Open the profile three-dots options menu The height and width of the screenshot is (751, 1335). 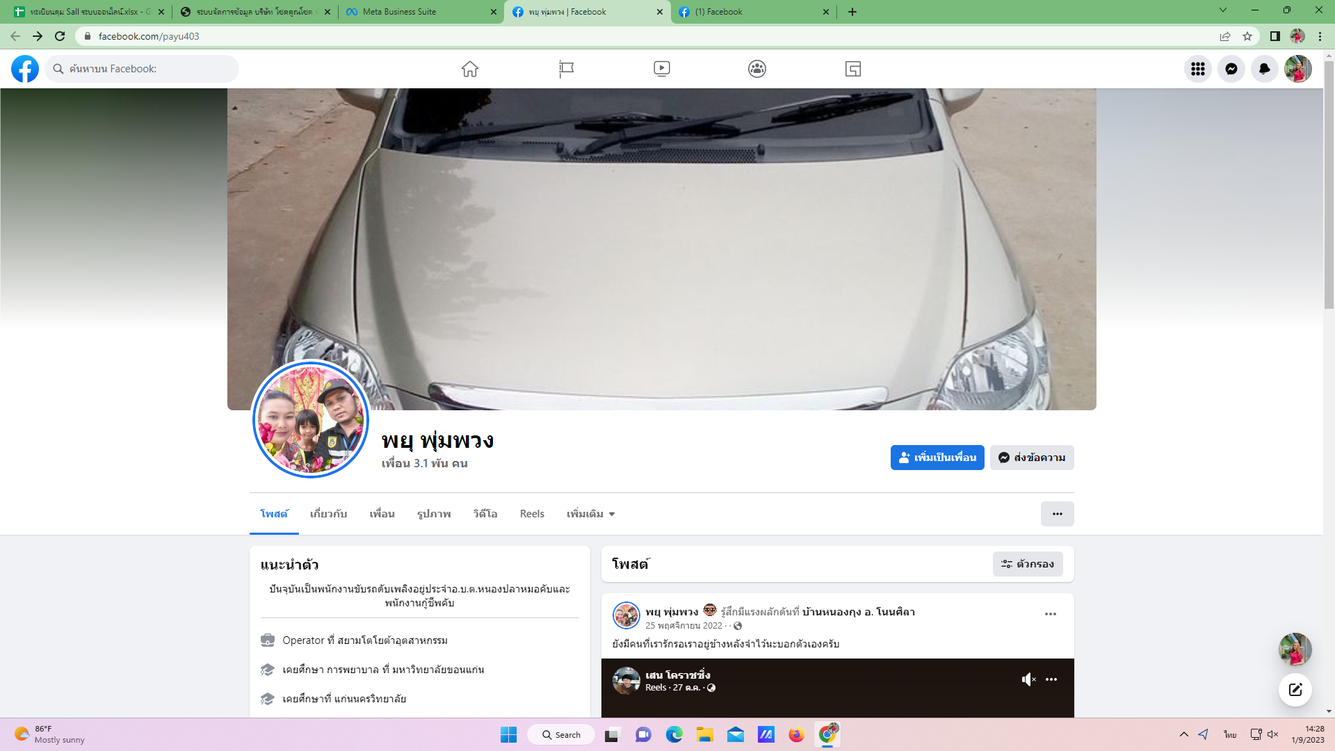pyautogui.click(x=1057, y=514)
